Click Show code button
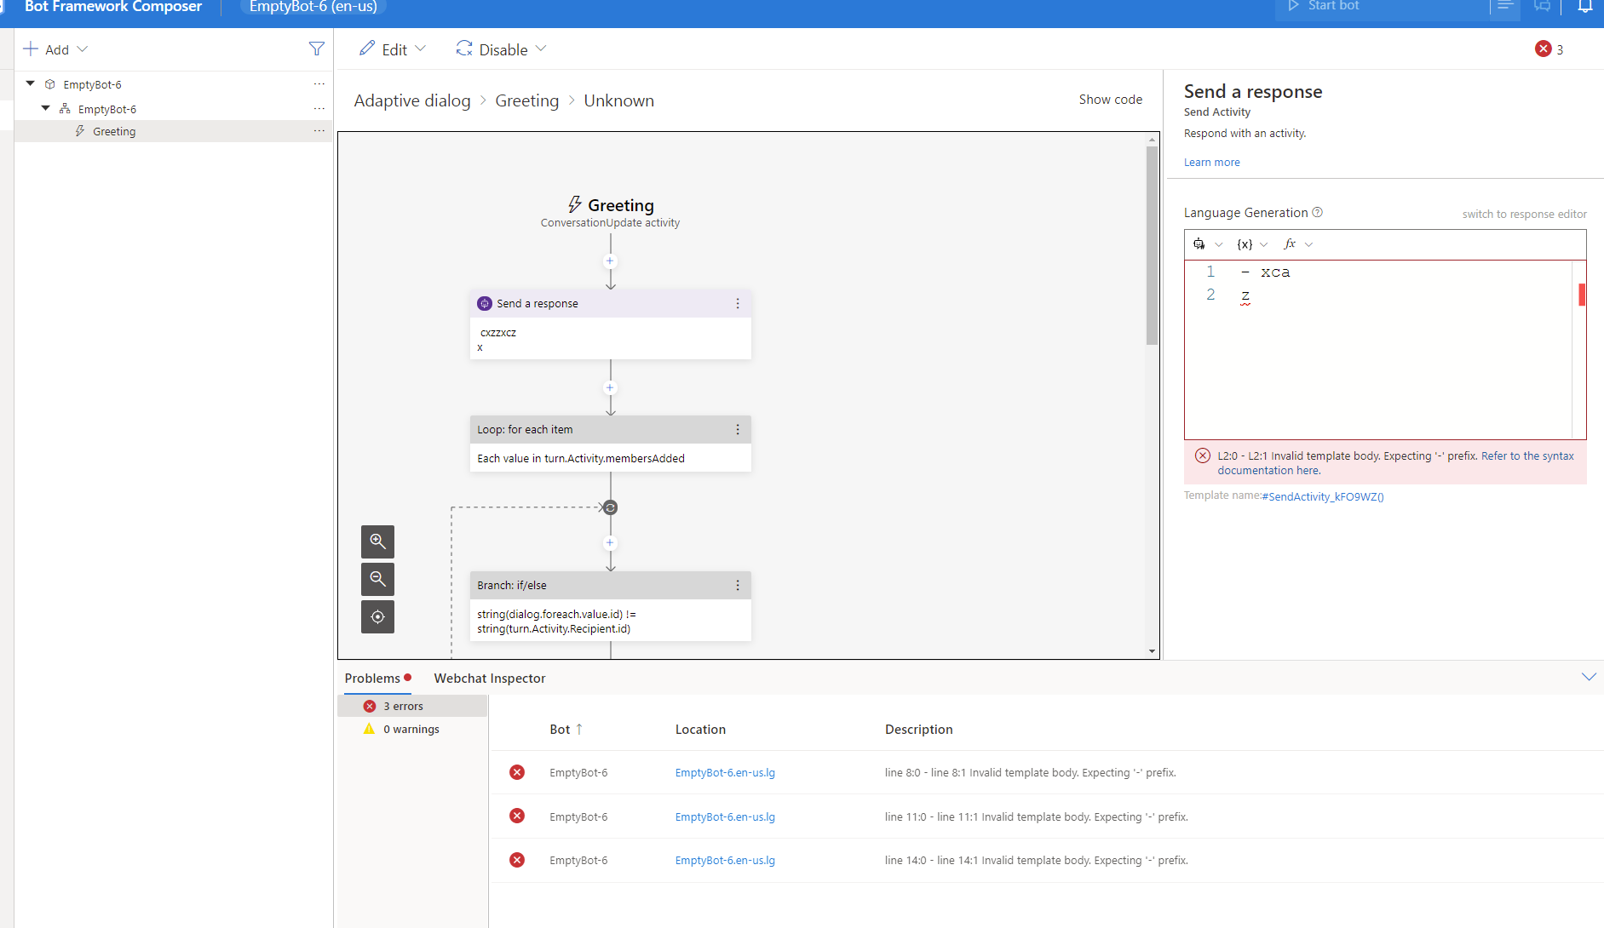 point(1110,100)
